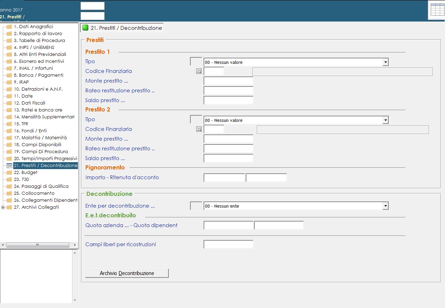The image size is (445, 308).
Task: Open the Banca / Pagamenti folder icon
Action: [9, 75]
